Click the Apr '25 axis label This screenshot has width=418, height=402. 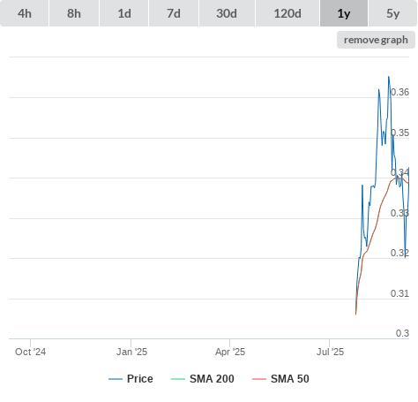click(230, 352)
